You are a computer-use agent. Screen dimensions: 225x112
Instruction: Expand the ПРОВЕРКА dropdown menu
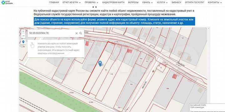coord(91,2)
